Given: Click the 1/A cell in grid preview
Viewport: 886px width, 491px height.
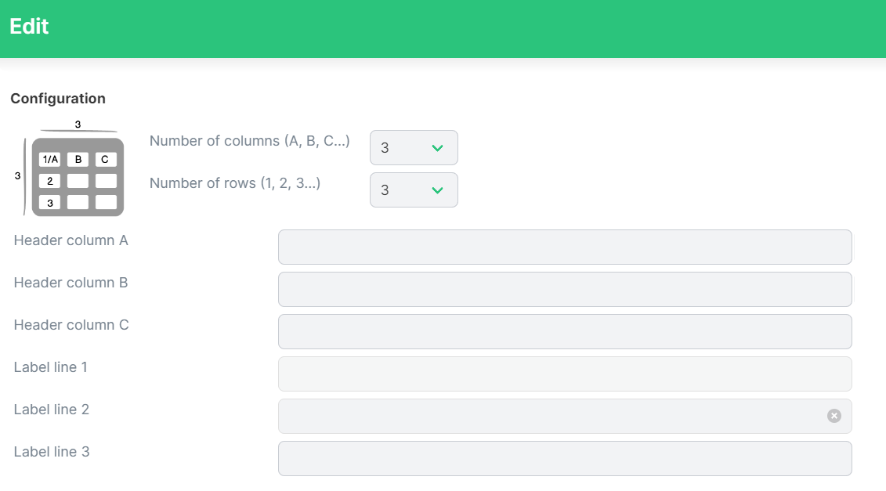Looking at the screenshot, I should (x=49, y=159).
